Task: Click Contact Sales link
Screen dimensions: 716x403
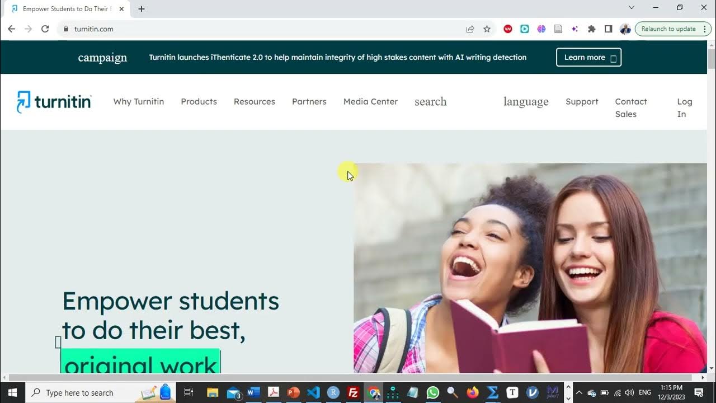Action: click(631, 107)
